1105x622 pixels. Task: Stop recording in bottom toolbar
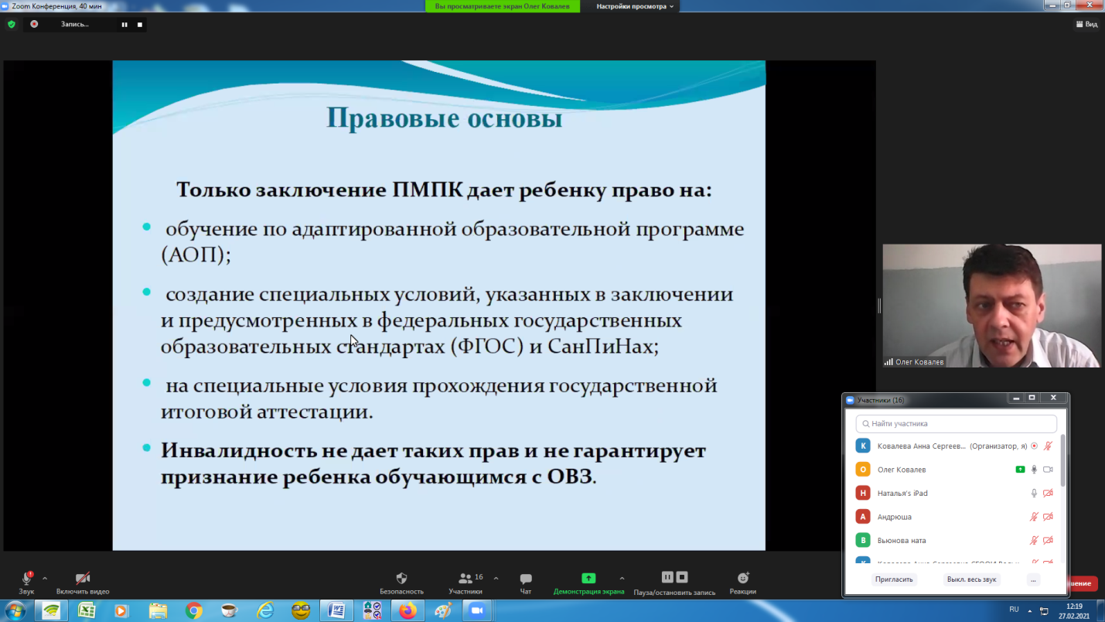point(682,577)
